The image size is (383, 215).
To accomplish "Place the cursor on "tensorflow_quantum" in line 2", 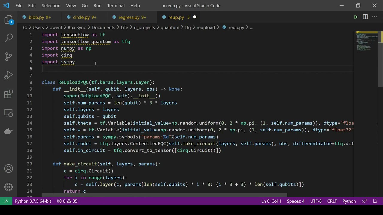I will [86, 42].
